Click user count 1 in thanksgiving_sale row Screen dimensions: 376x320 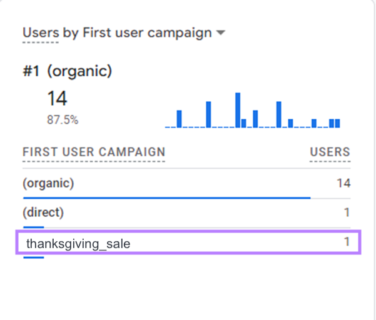[347, 242]
